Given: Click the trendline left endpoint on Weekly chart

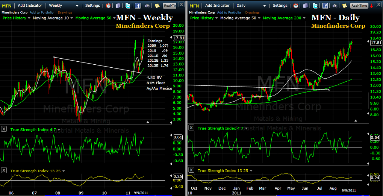Looking at the screenshot, I should [54, 57].
